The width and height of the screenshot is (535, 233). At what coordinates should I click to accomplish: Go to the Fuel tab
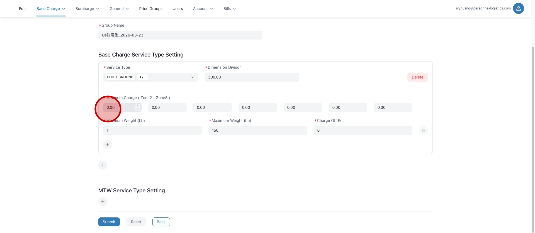pos(23,9)
